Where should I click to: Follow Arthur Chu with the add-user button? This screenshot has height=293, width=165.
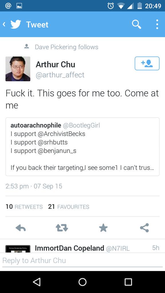point(147,63)
